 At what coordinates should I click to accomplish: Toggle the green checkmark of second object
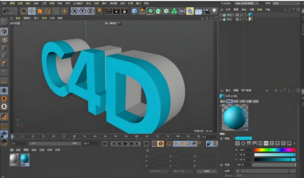click(242, 19)
